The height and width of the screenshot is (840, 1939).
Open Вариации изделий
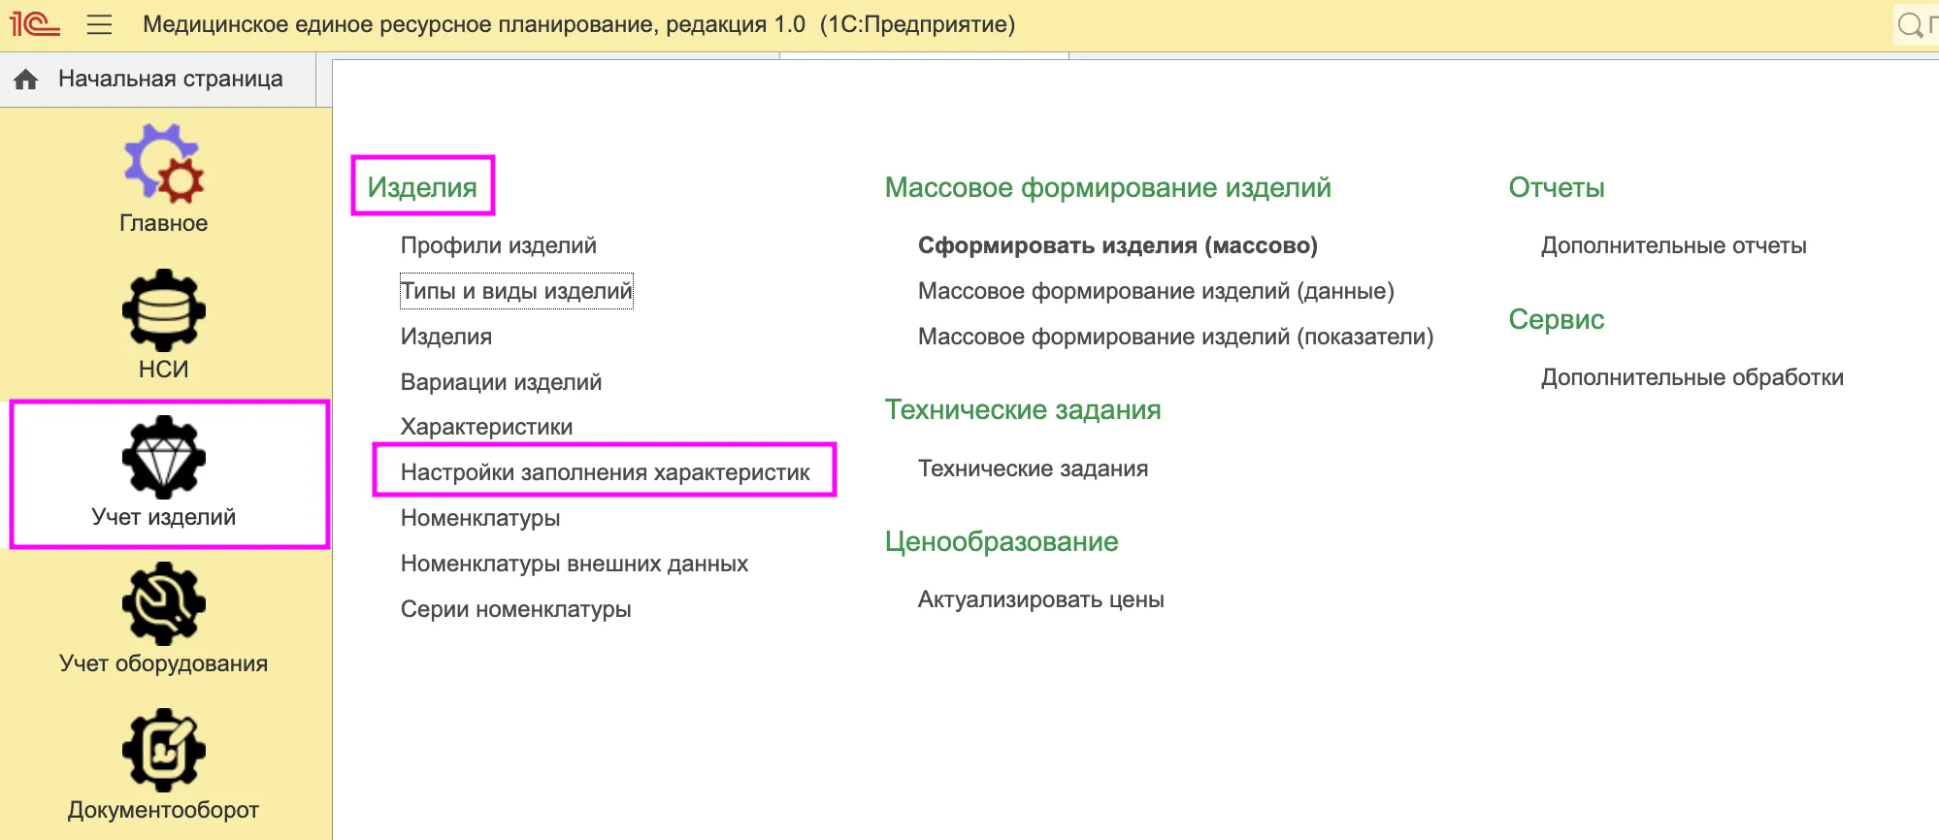click(501, 382)
